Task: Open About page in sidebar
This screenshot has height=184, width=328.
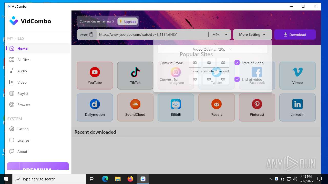Action: 38,152
